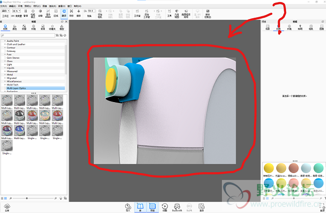
Task: Expand the Miscellaneous folder node
Action: coord(5,81)
